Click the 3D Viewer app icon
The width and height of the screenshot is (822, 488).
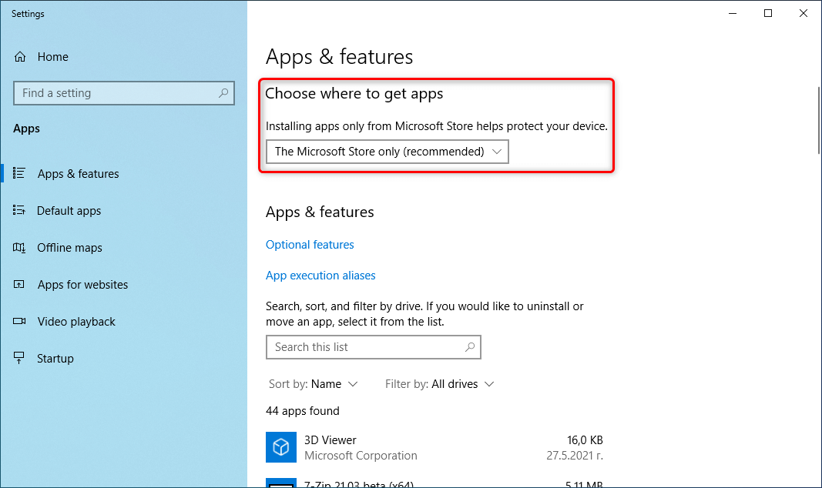[281, 447]
